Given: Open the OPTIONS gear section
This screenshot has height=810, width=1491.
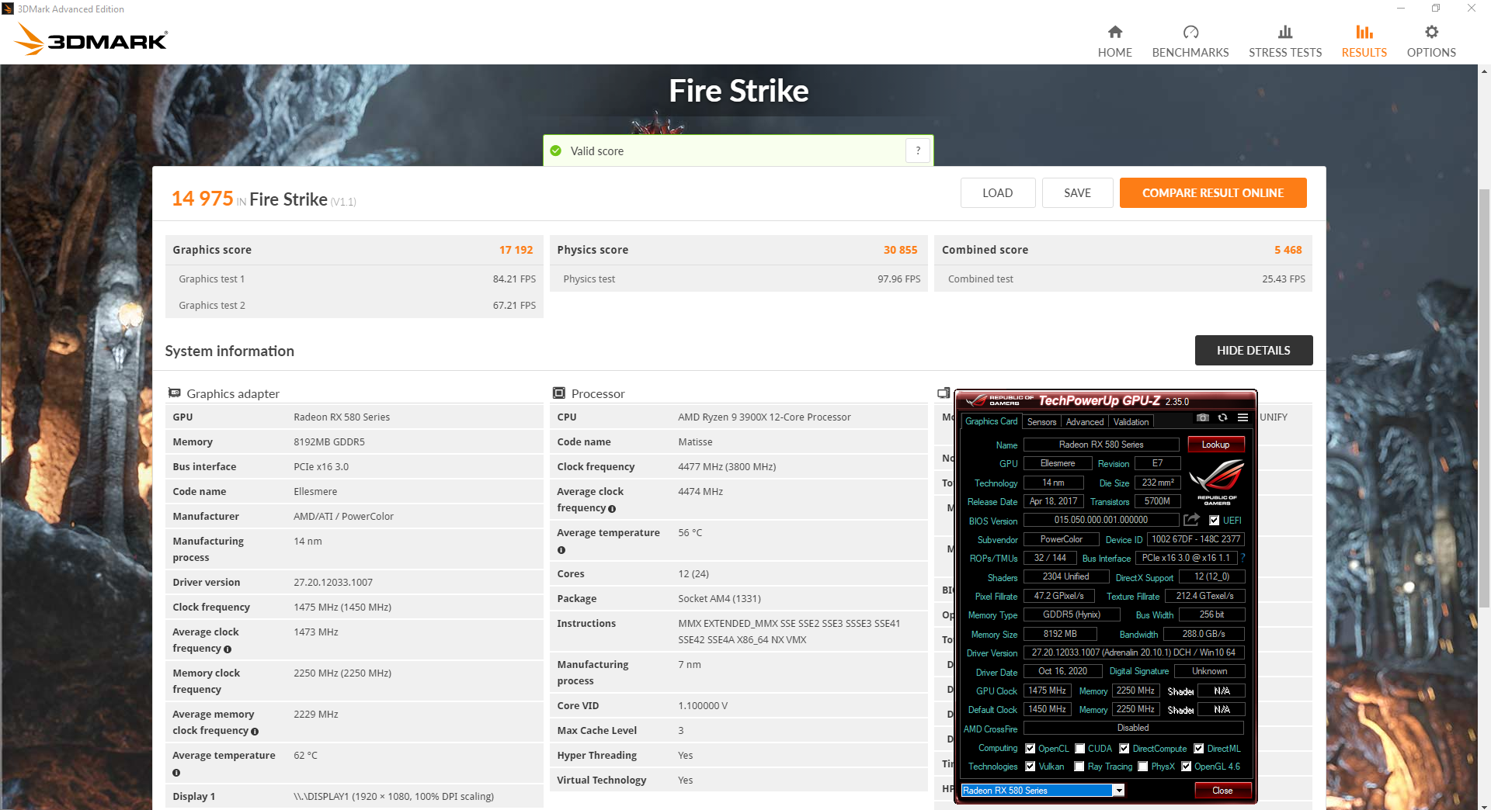Looking at the screenshot, I should tap(1431, 41).
